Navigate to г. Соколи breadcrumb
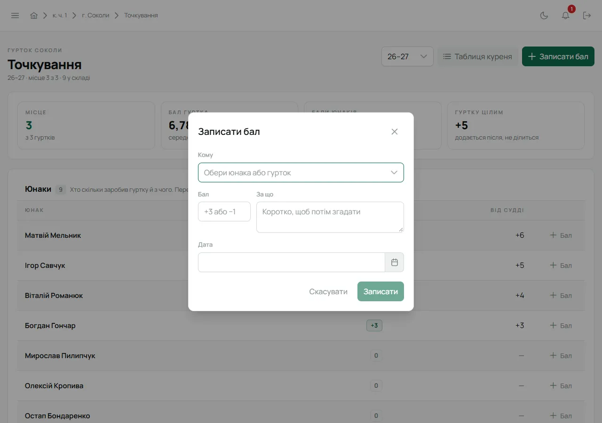This screenshot has width=602, height=423. pyautogui.click(x=95, y=16)
